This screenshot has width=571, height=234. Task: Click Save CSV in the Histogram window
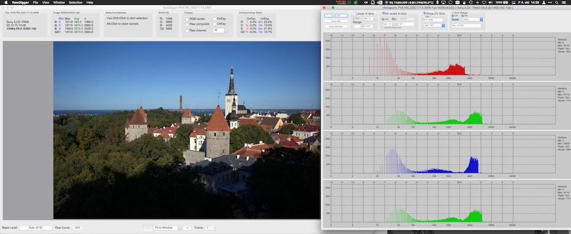336,16
